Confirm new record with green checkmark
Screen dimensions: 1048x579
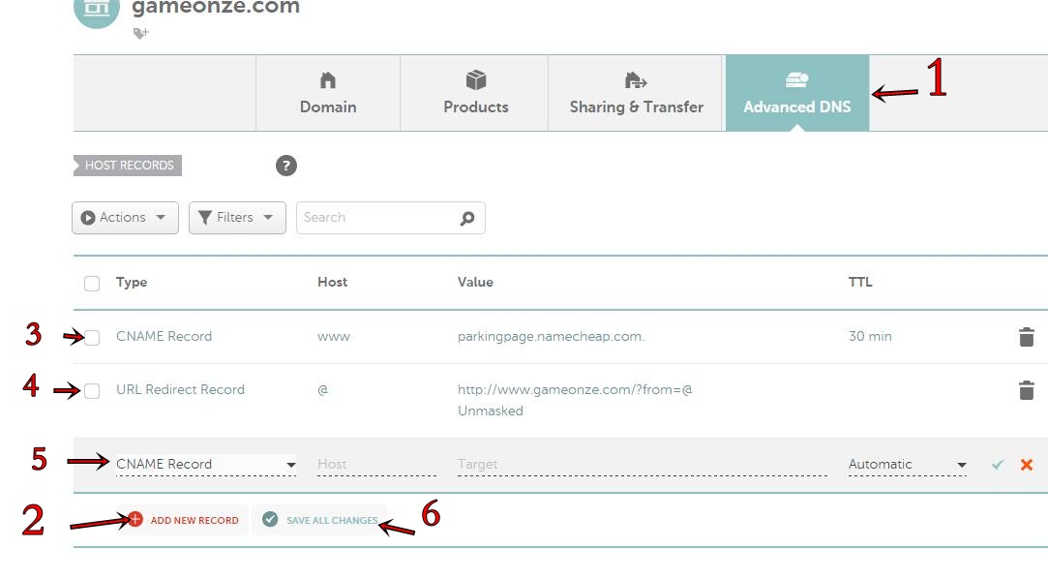(998, 465)
